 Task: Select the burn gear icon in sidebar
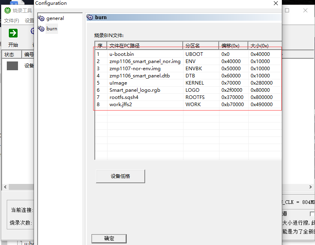[x=41, y=29]
